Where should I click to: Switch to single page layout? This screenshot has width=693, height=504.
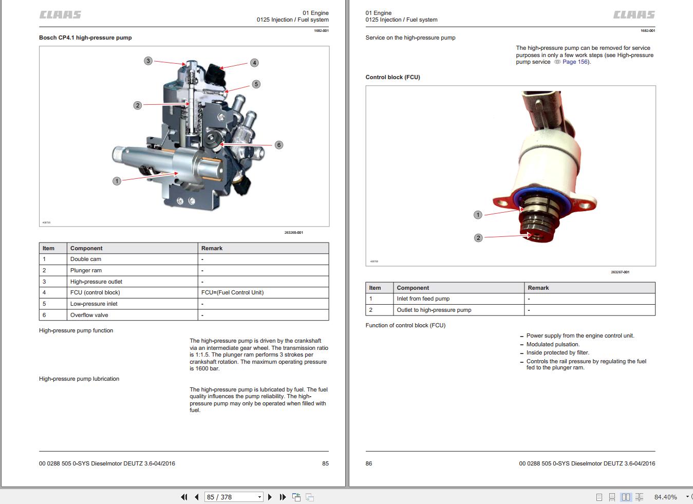coord(599,497)
